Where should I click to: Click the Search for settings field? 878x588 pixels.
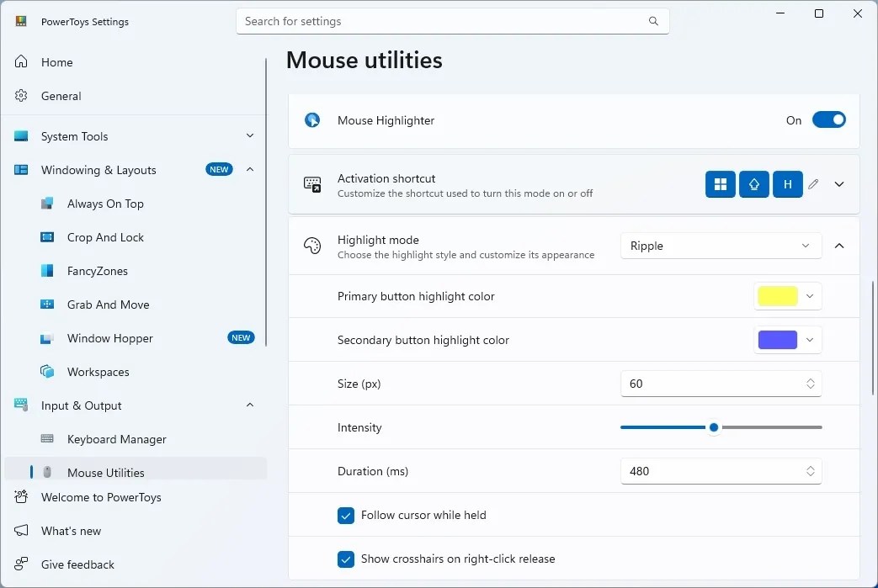[452, 21]
